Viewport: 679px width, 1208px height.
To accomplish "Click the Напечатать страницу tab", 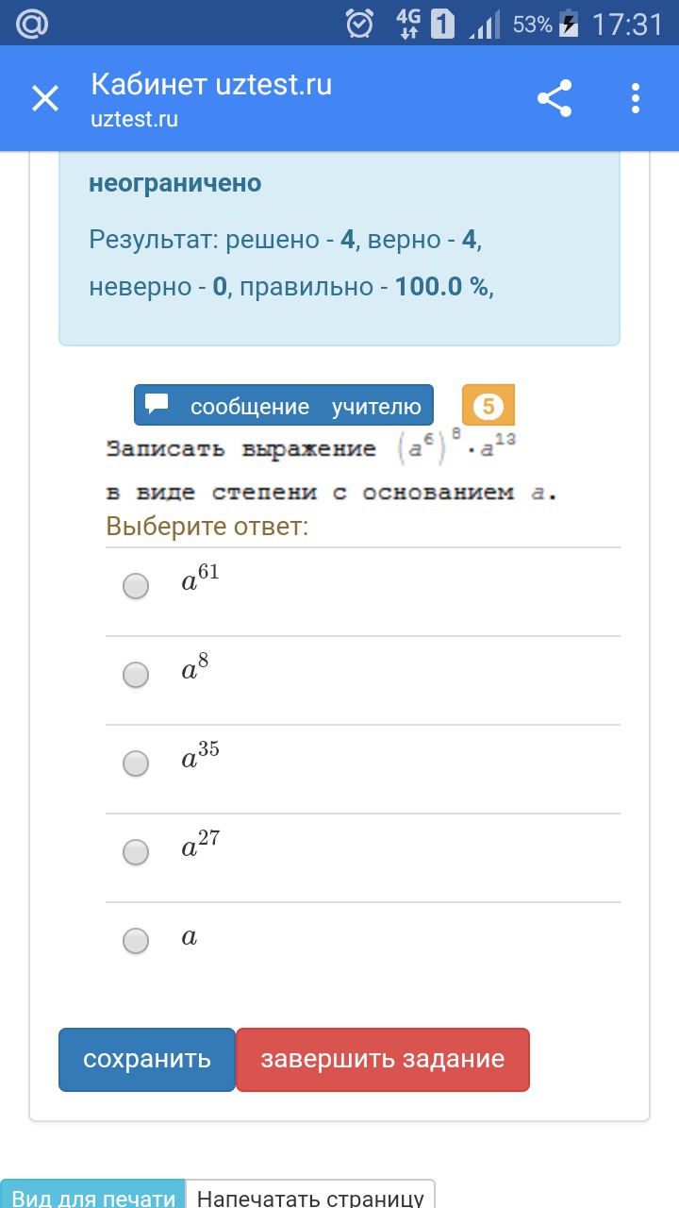I will tap(310, 1195).
